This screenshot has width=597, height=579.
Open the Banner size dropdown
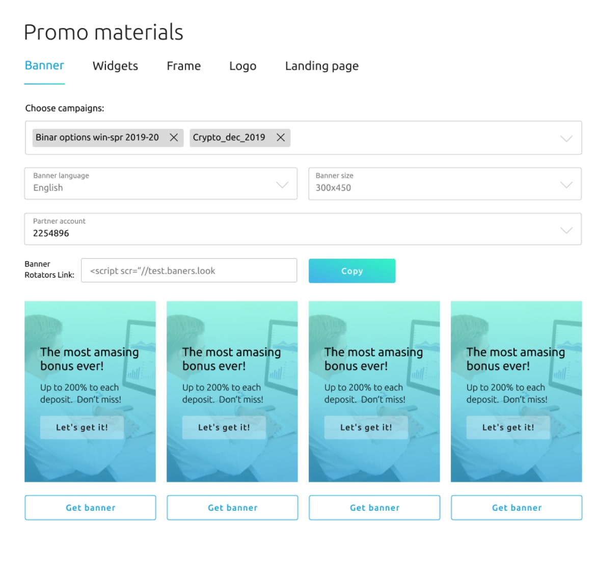(x=566, y=184)
